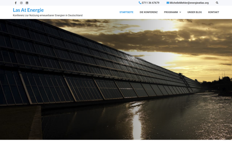Click the solar panel hero image
232x145 pixels.
116,79
